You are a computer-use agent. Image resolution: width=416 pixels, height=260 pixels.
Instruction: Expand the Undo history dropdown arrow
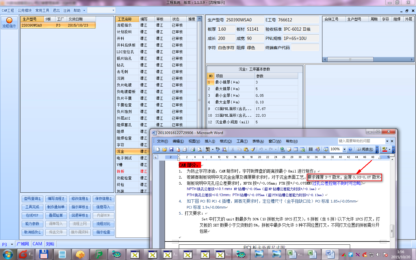[265, 149]
